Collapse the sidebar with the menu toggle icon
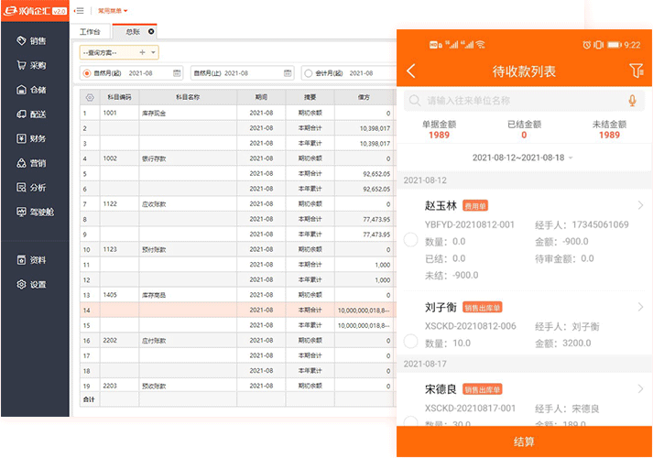 [80, 11]
